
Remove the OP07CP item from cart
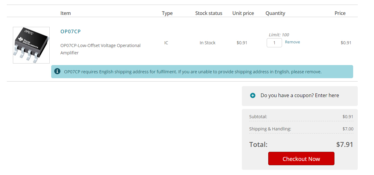pos(292,42)
